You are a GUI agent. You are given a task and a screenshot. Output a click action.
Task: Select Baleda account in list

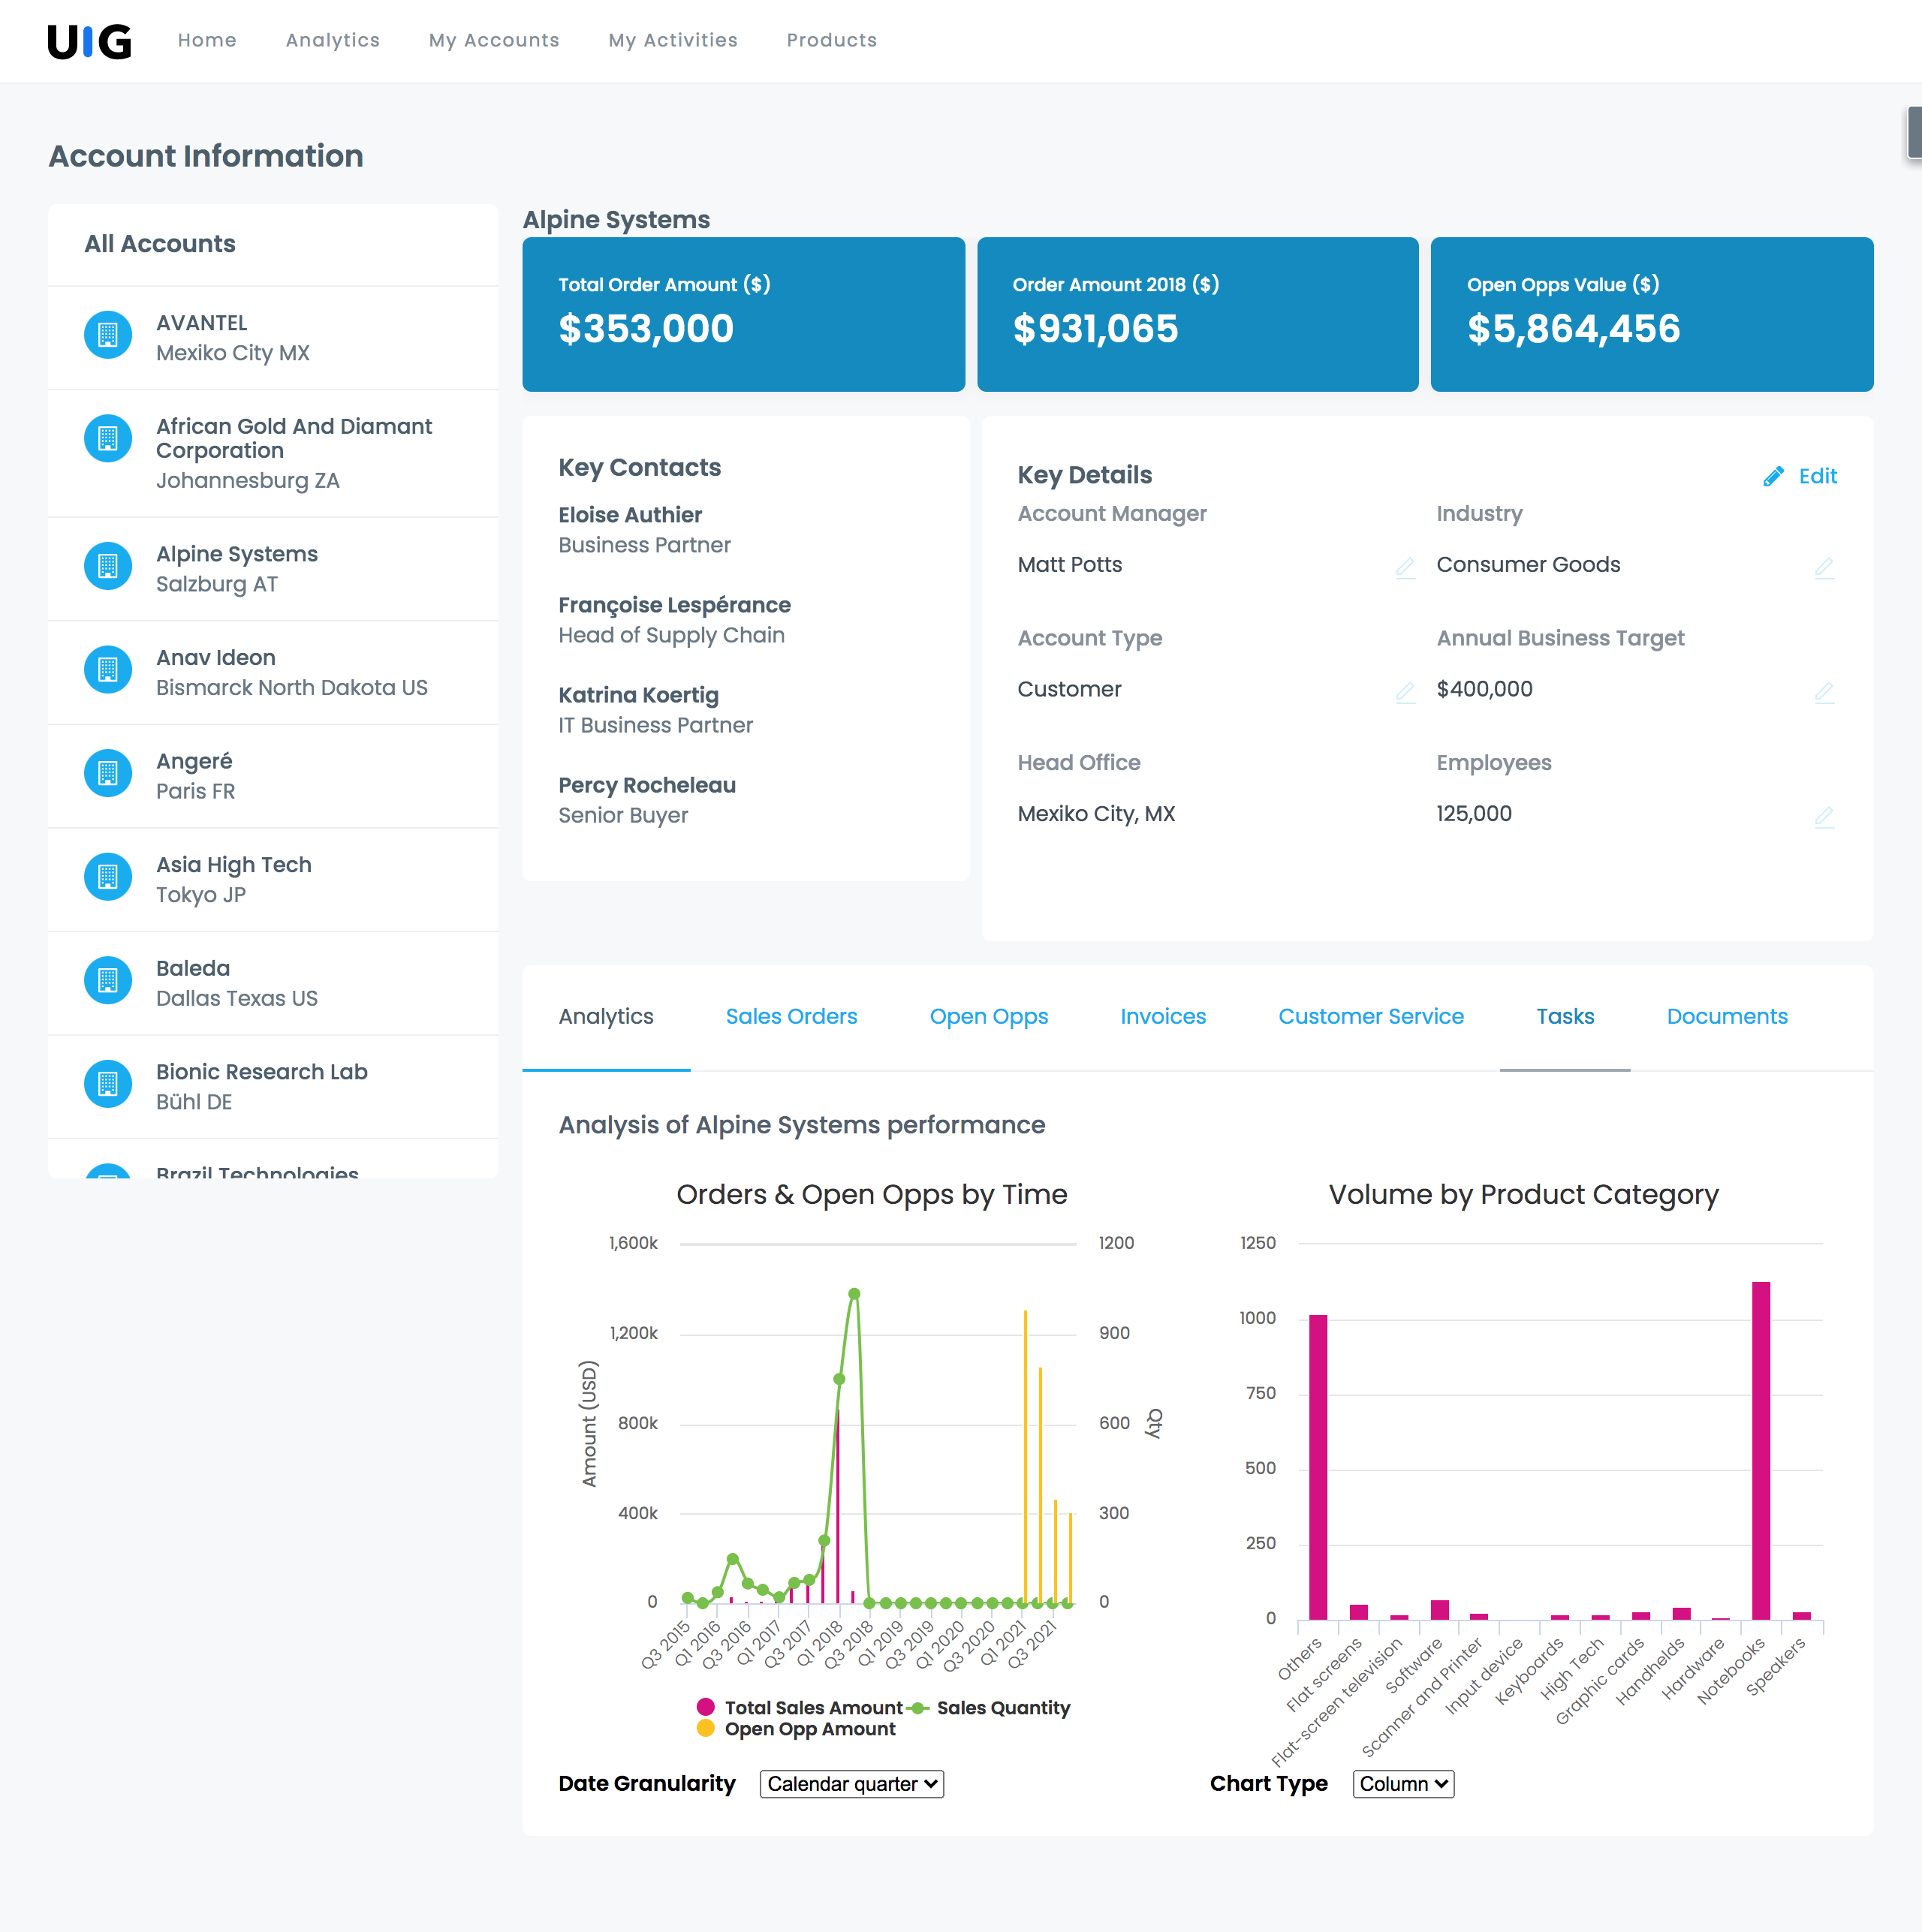click(273, 984)
